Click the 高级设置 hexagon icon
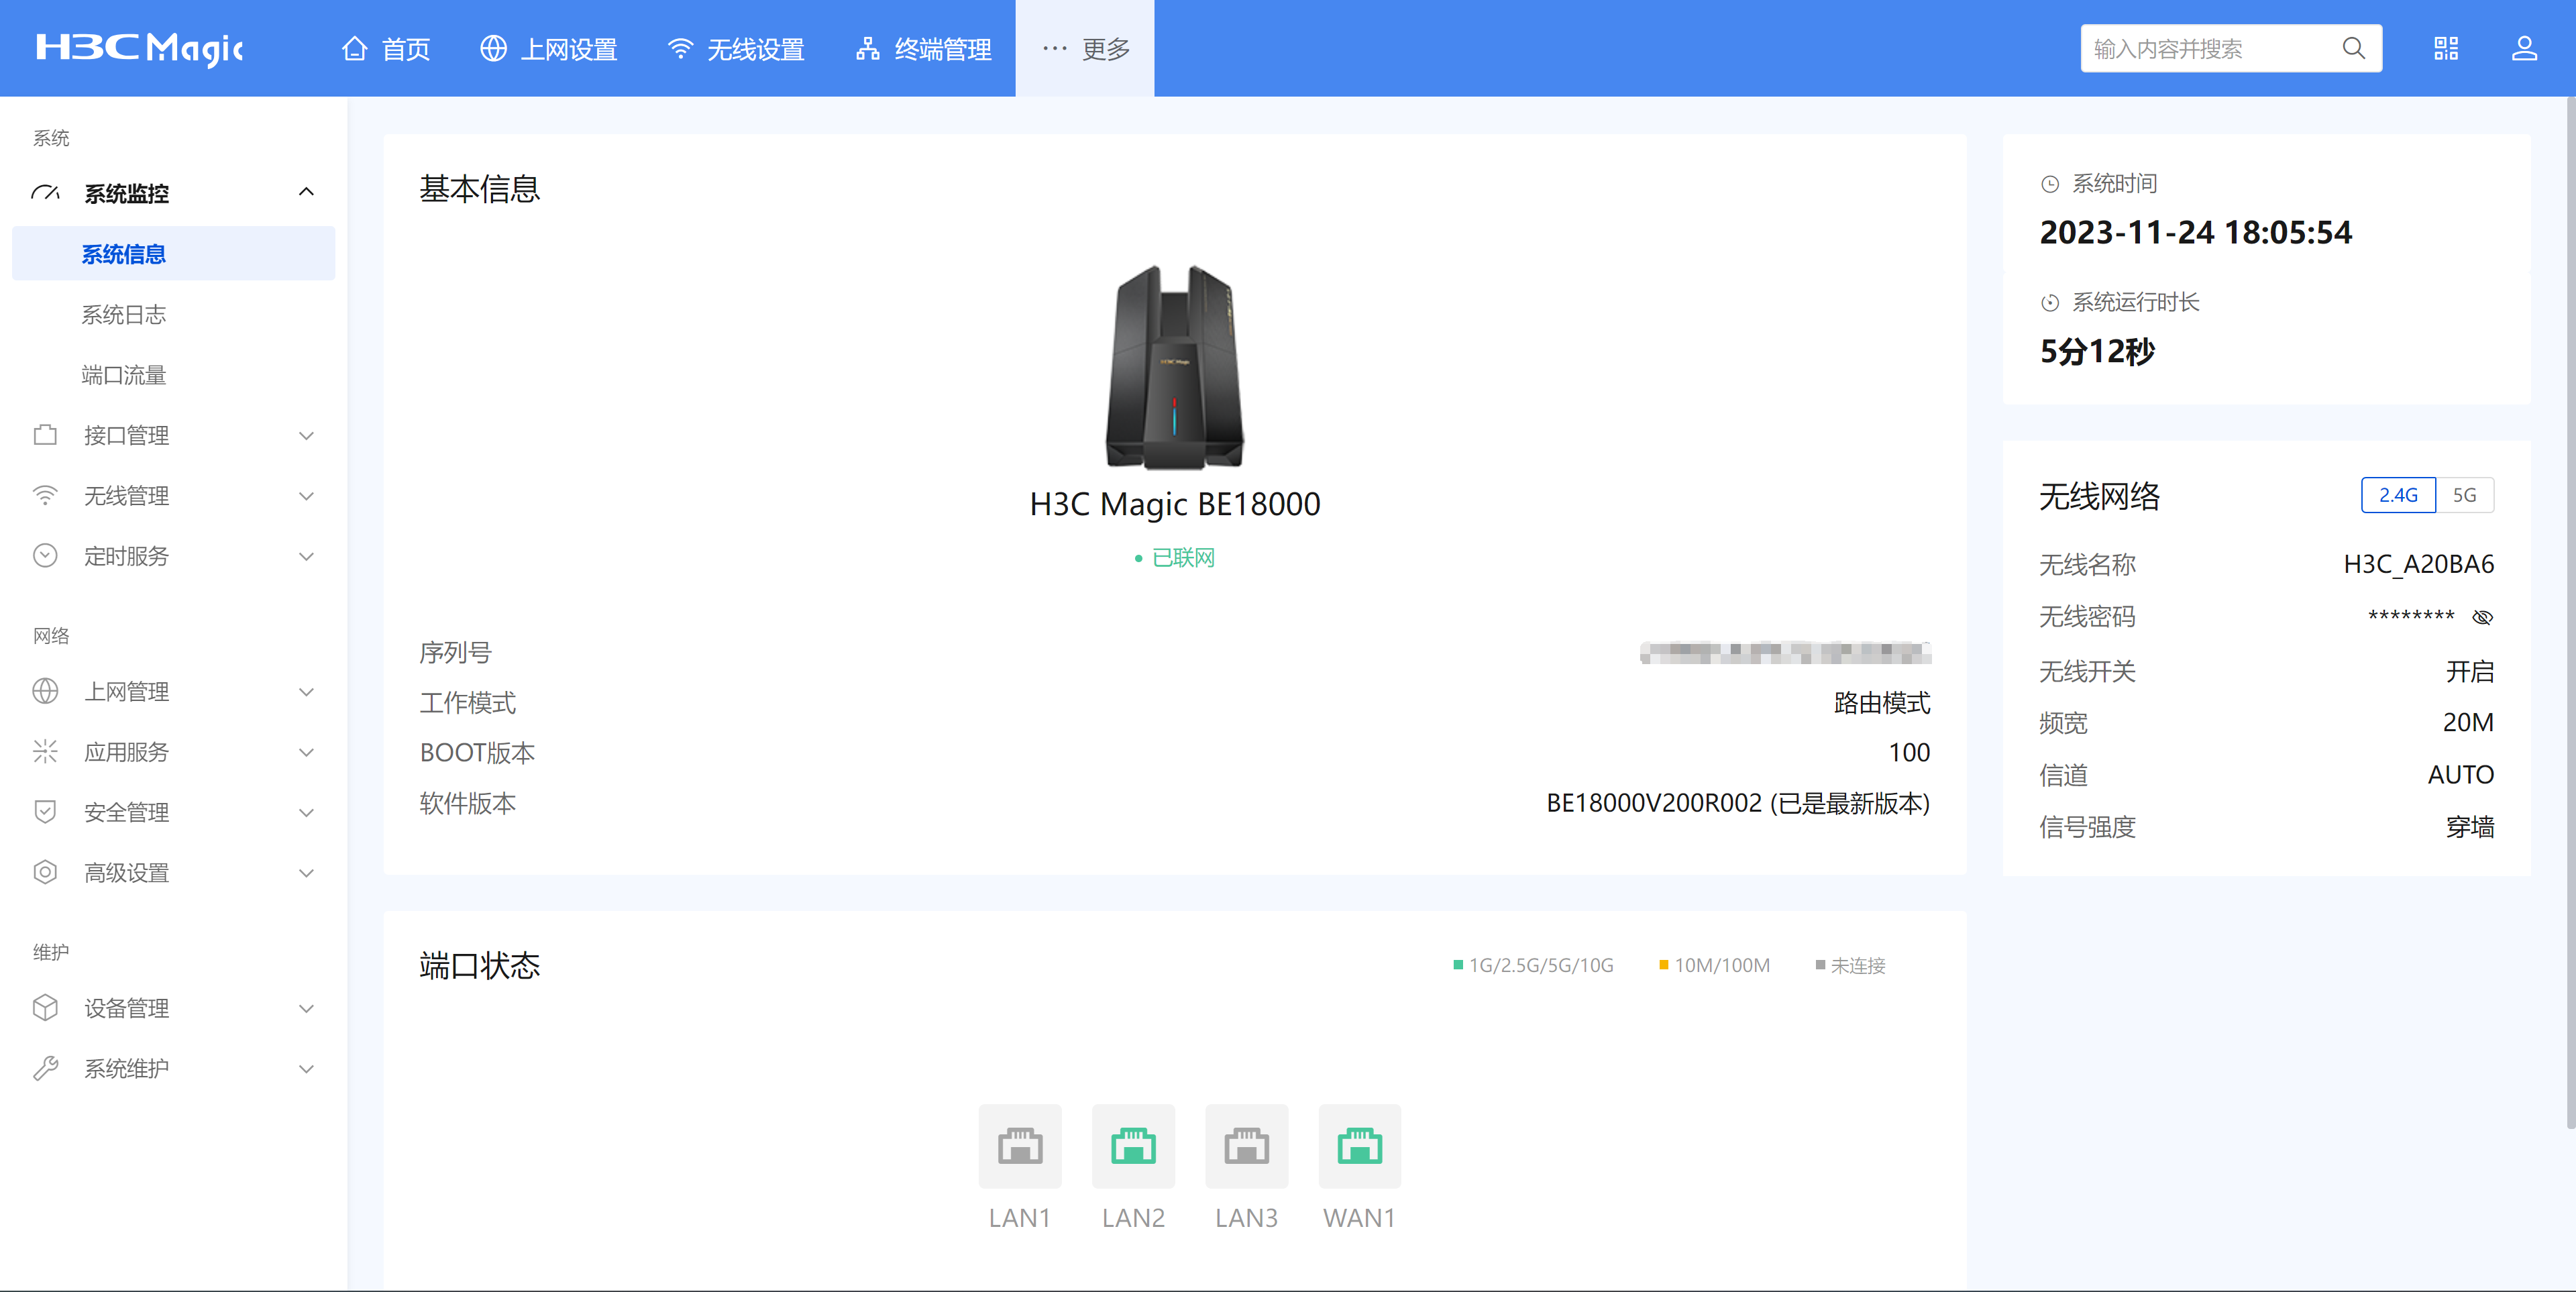Viewport: 2576px width, 1292px height. (x=45, y=872)
